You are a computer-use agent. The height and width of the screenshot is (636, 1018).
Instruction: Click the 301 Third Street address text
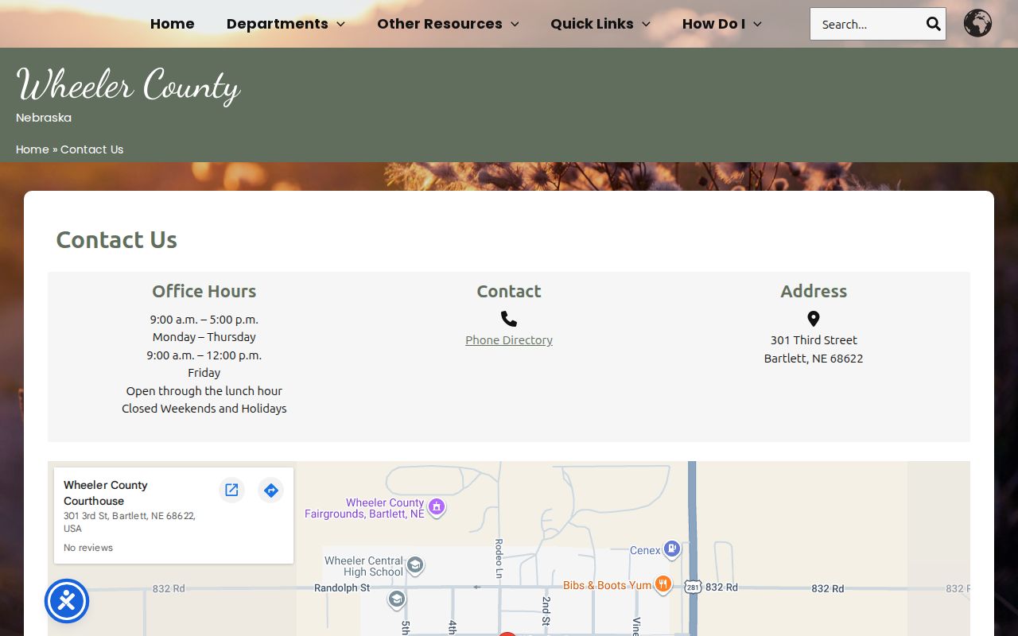(814, 340)
